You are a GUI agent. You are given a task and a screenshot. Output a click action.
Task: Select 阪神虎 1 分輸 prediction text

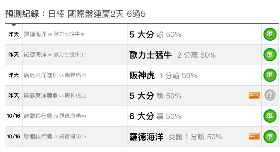point(163,75)
